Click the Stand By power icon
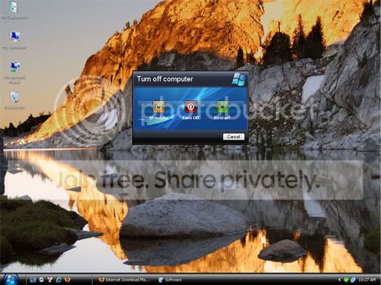 click(x=158, y=107)
